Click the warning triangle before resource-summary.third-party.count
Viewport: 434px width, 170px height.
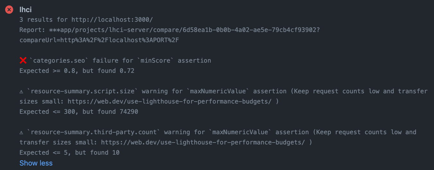tap(22, 132)
